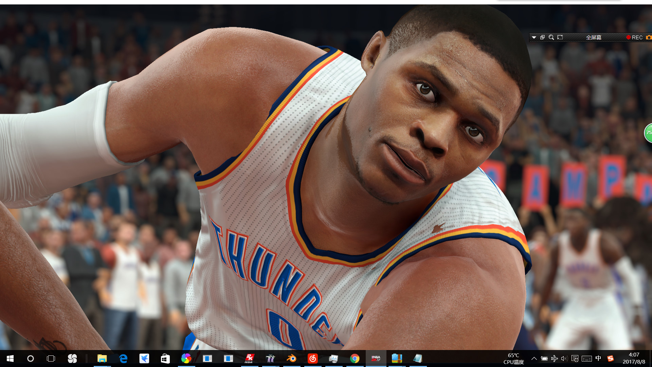Open the Action Center notification icon
Image resolution: width=652 pixels, height=367 pixels.
coord(575,359)
